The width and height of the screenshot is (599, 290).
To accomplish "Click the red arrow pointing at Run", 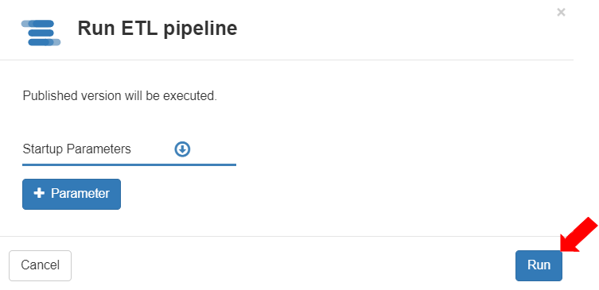I will pos(578,234).
